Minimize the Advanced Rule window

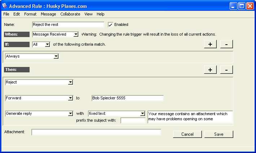pos(233,6)
